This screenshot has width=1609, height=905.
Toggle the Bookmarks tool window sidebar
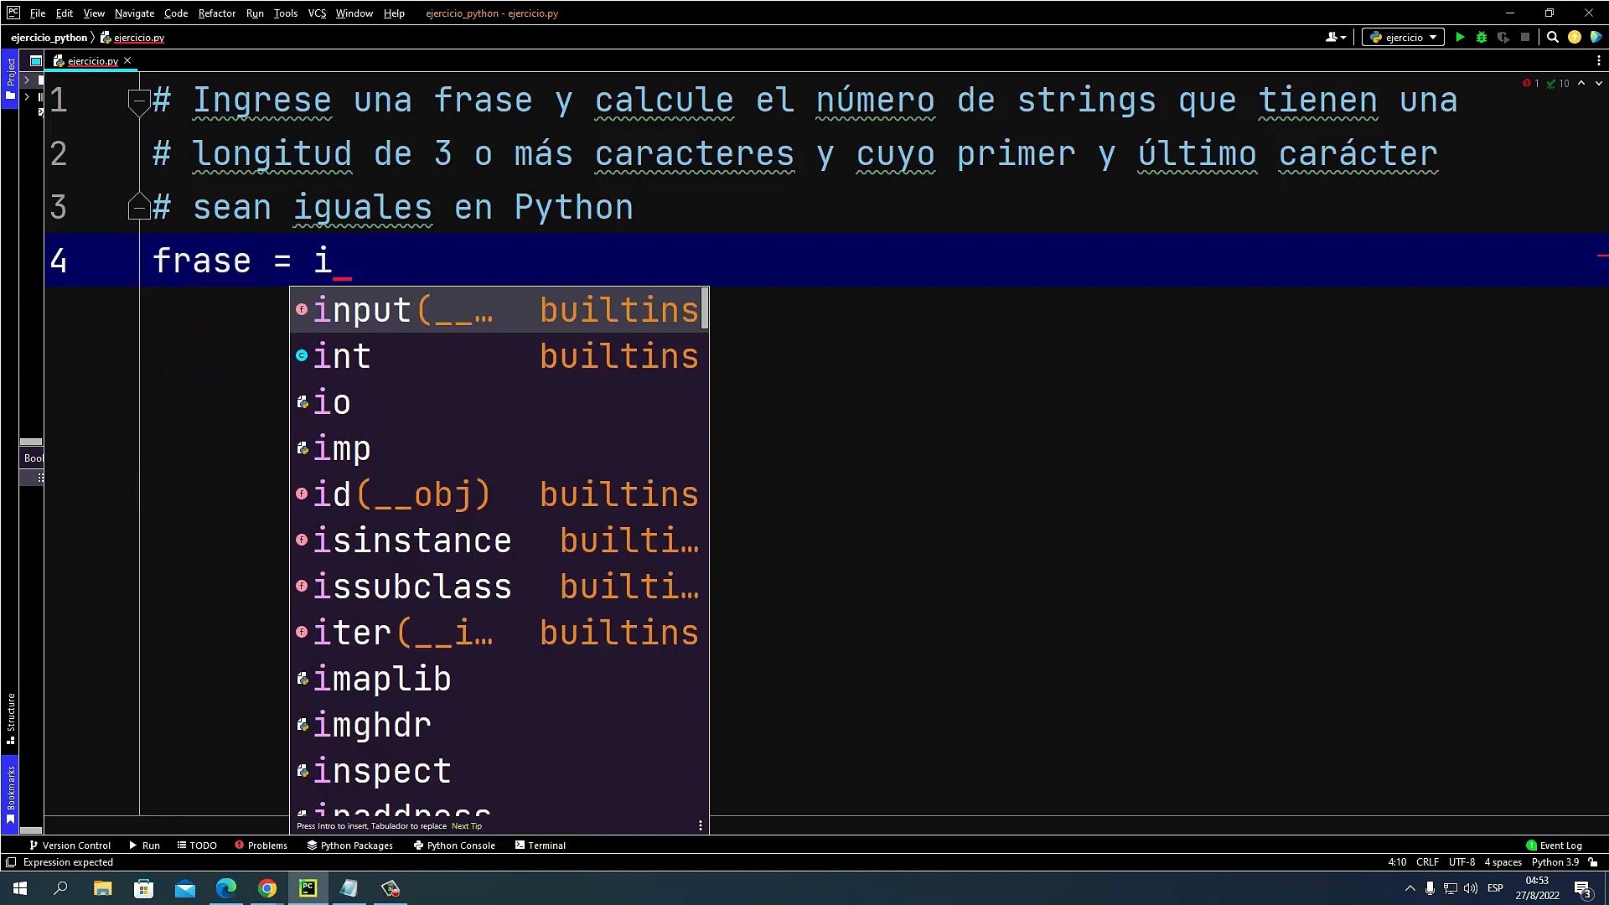click(10, 793)
